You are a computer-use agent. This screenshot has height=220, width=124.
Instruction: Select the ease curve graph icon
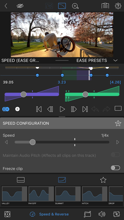tap(62, 6)
